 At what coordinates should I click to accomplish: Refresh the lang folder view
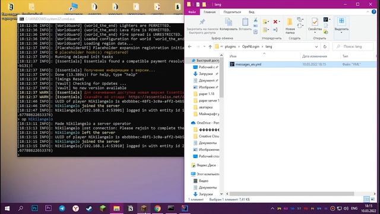pos(325,46)
